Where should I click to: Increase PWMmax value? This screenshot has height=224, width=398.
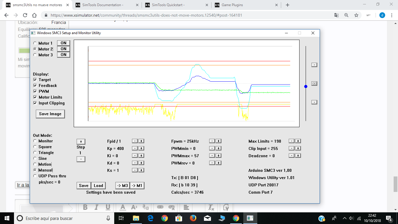[218, 155]
